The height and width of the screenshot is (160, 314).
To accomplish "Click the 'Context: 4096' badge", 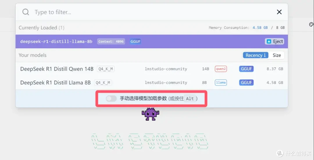I will tap(111, 41).
